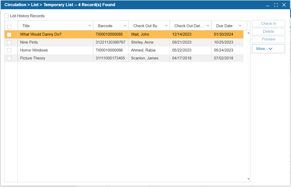Click check out date 12/14/2023
Screen dimensions: 291x187
tap(182, 34)
